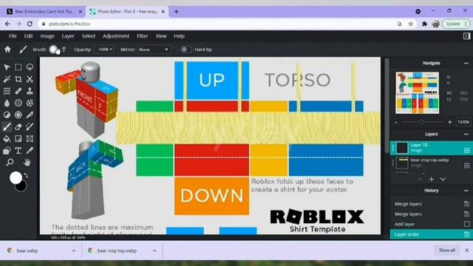
Task: Select Layer order history step
Action: 430,234
